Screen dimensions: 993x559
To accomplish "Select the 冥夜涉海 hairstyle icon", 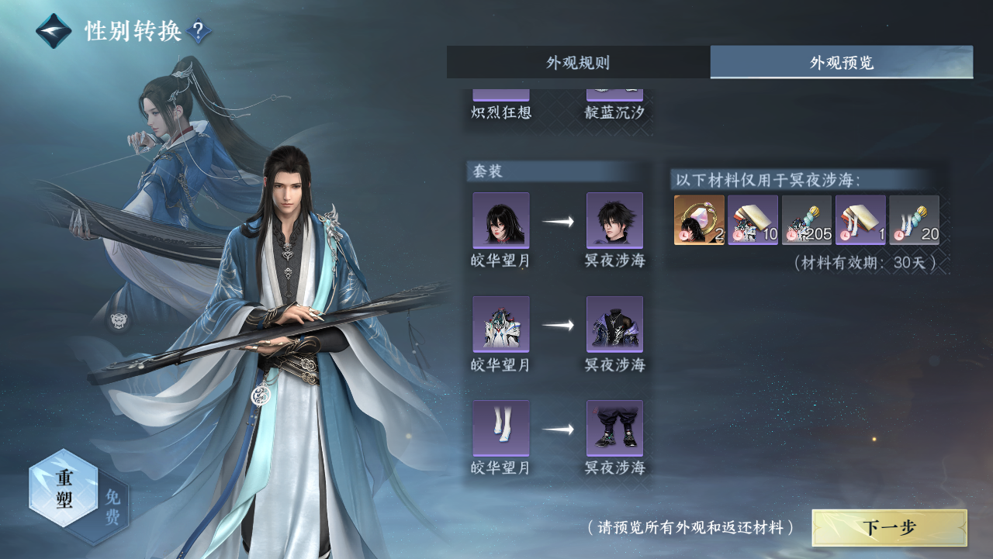I will [x=614, y=221].
